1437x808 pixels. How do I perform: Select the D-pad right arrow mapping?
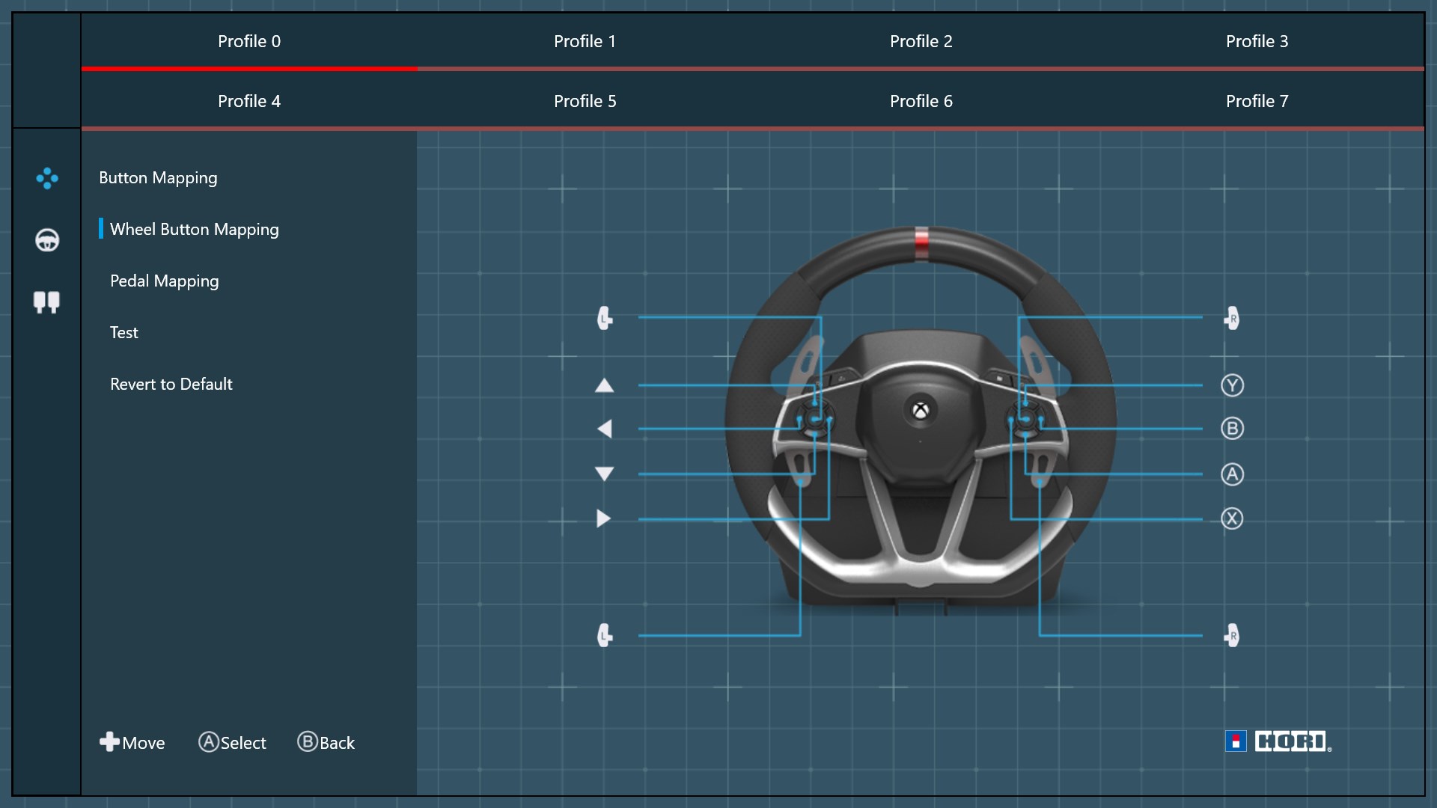pyautogui.click(x=604, y=518)
